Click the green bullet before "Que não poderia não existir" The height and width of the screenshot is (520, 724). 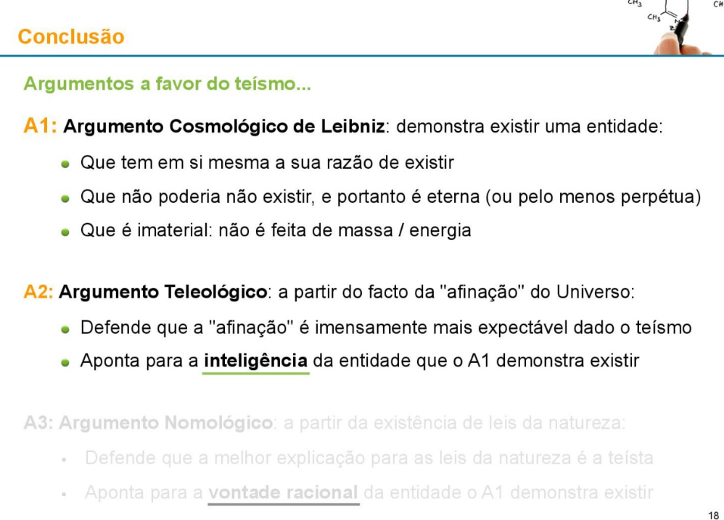66,198
